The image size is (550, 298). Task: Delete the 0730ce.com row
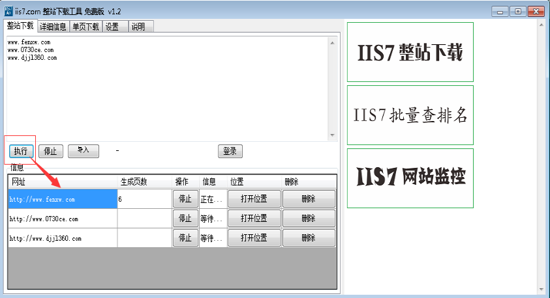click(x=309, y=219)
